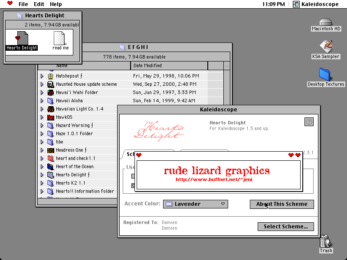Expand the Hazard Warning ƒ triangle
This screenshot has width=347, height=260.
pyautogui.click(x=42, y=126)
